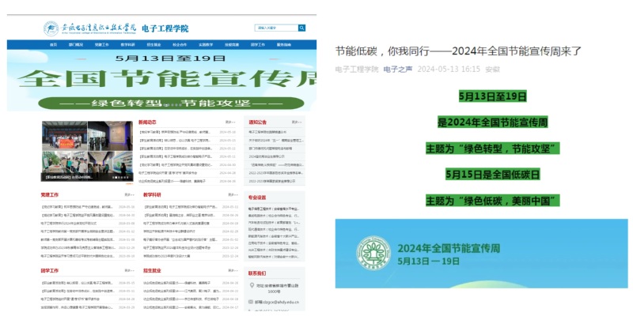Click the email envelope icon under 联系我们
Image resolution: width=633 pixels, height=316 pixels.
click(251, 302)
